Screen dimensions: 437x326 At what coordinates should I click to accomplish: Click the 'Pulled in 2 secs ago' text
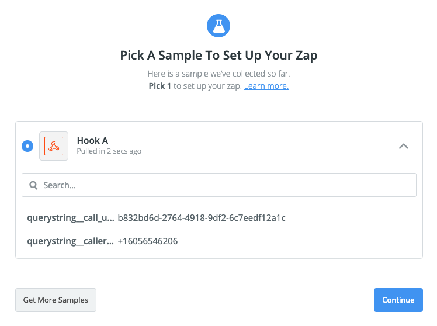pos(109,151)
